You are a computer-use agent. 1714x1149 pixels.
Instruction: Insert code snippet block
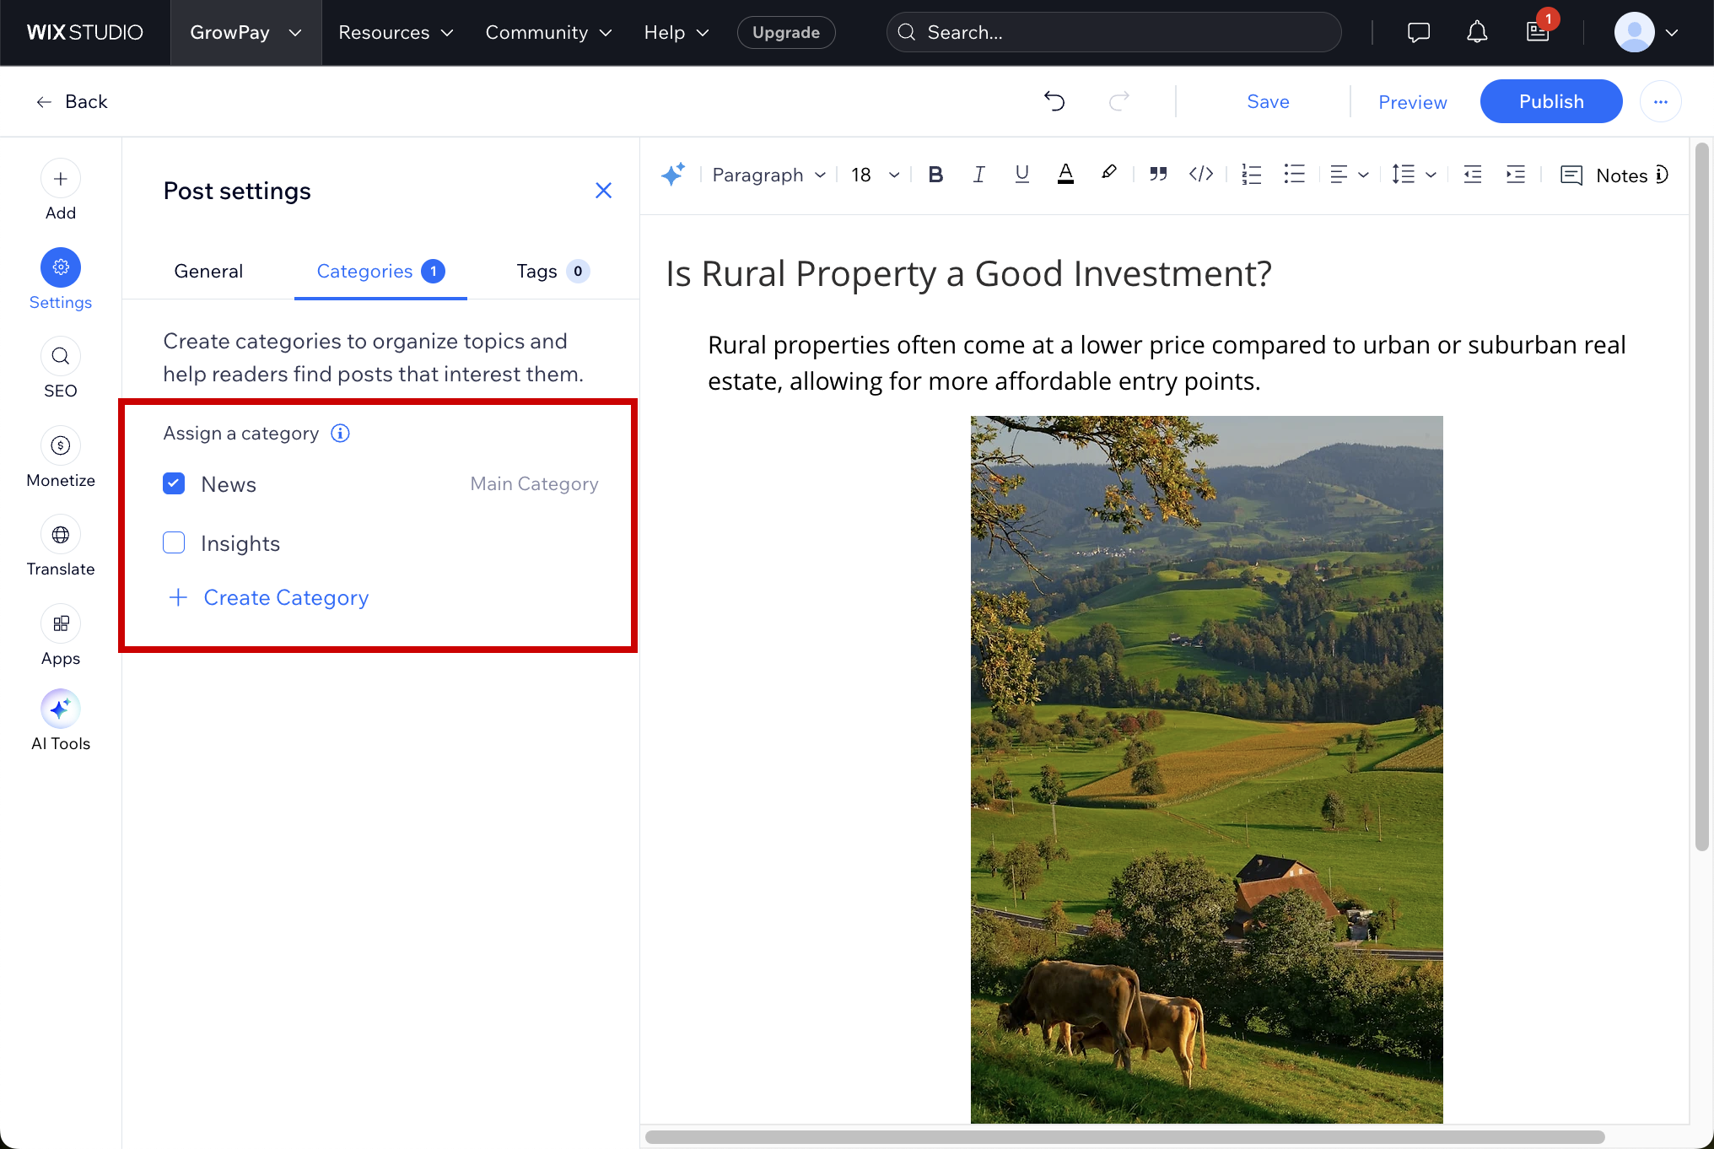click(x=1201, y=175)
